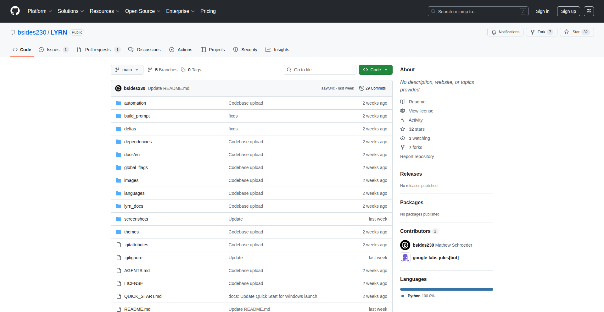
Task: Expand the green Code dropdown button
Action: click(x=376, y=70)
